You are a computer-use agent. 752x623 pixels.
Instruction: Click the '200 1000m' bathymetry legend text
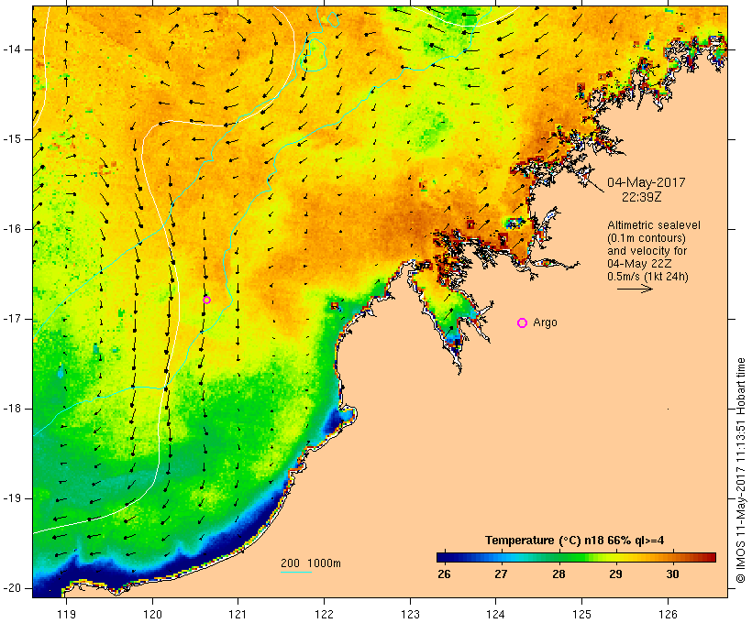(311, 563)
